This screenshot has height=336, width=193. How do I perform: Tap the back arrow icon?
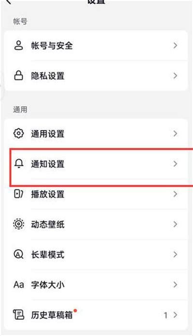point(9,2)
